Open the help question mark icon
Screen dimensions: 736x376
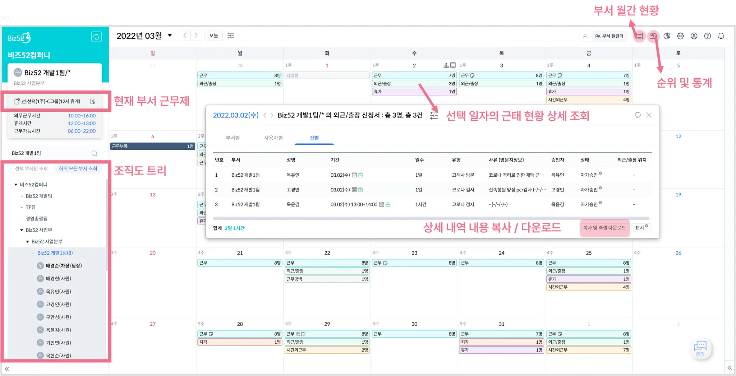coord(708,36)
